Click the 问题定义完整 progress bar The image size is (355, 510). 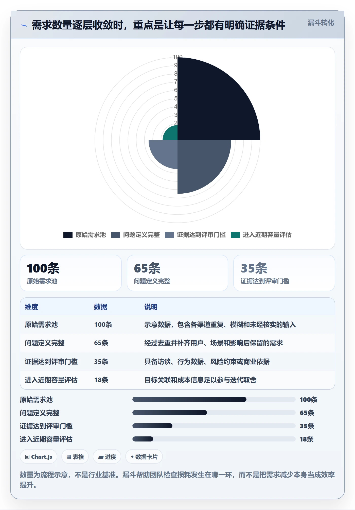[214, 413]
